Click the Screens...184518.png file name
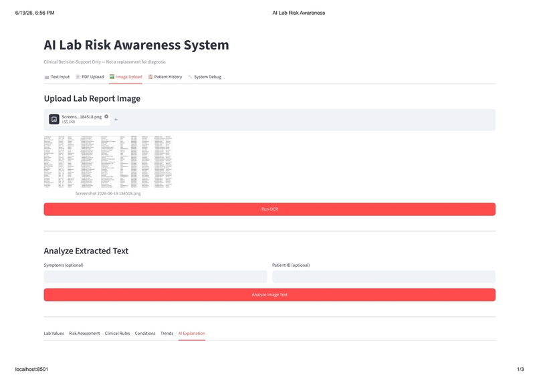Screen dimensions: 539x381 pyautogui.click(x=82, y=117)
